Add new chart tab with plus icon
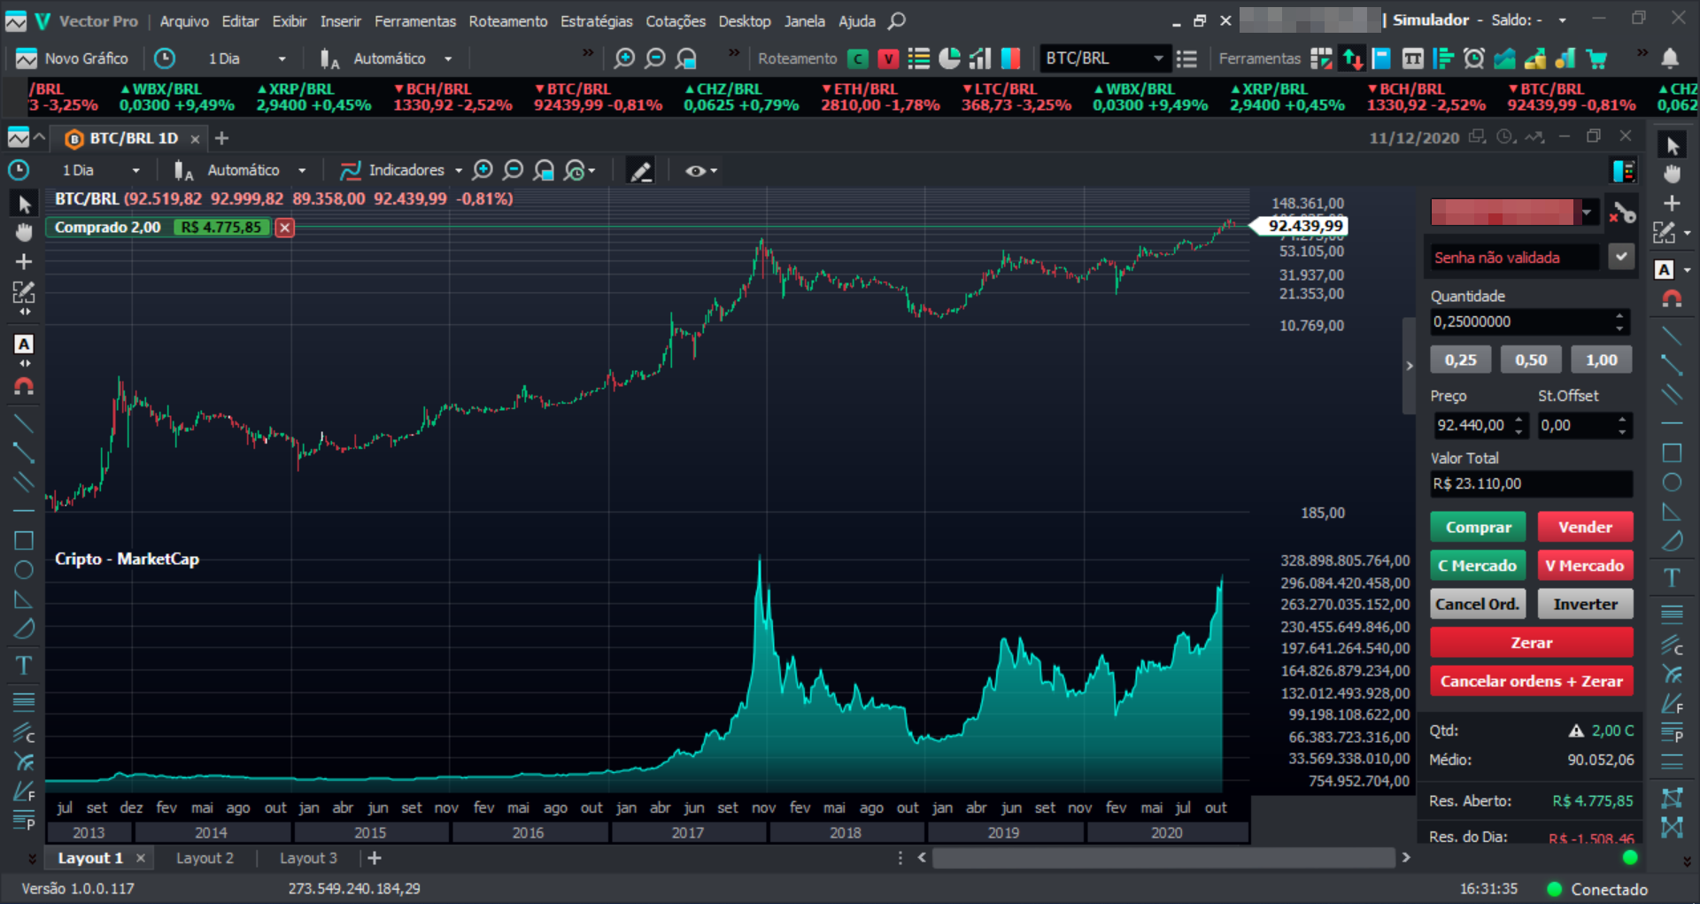Screen dimensions: 1700x904 (x=221, y=138)
